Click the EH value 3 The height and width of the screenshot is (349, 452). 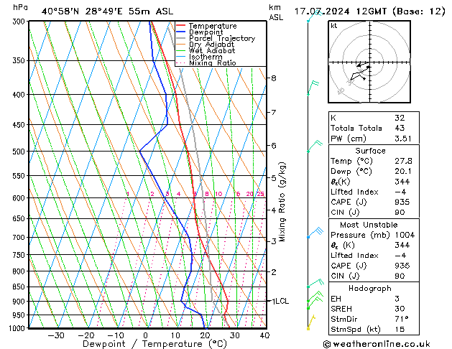(x=397, y=299)
